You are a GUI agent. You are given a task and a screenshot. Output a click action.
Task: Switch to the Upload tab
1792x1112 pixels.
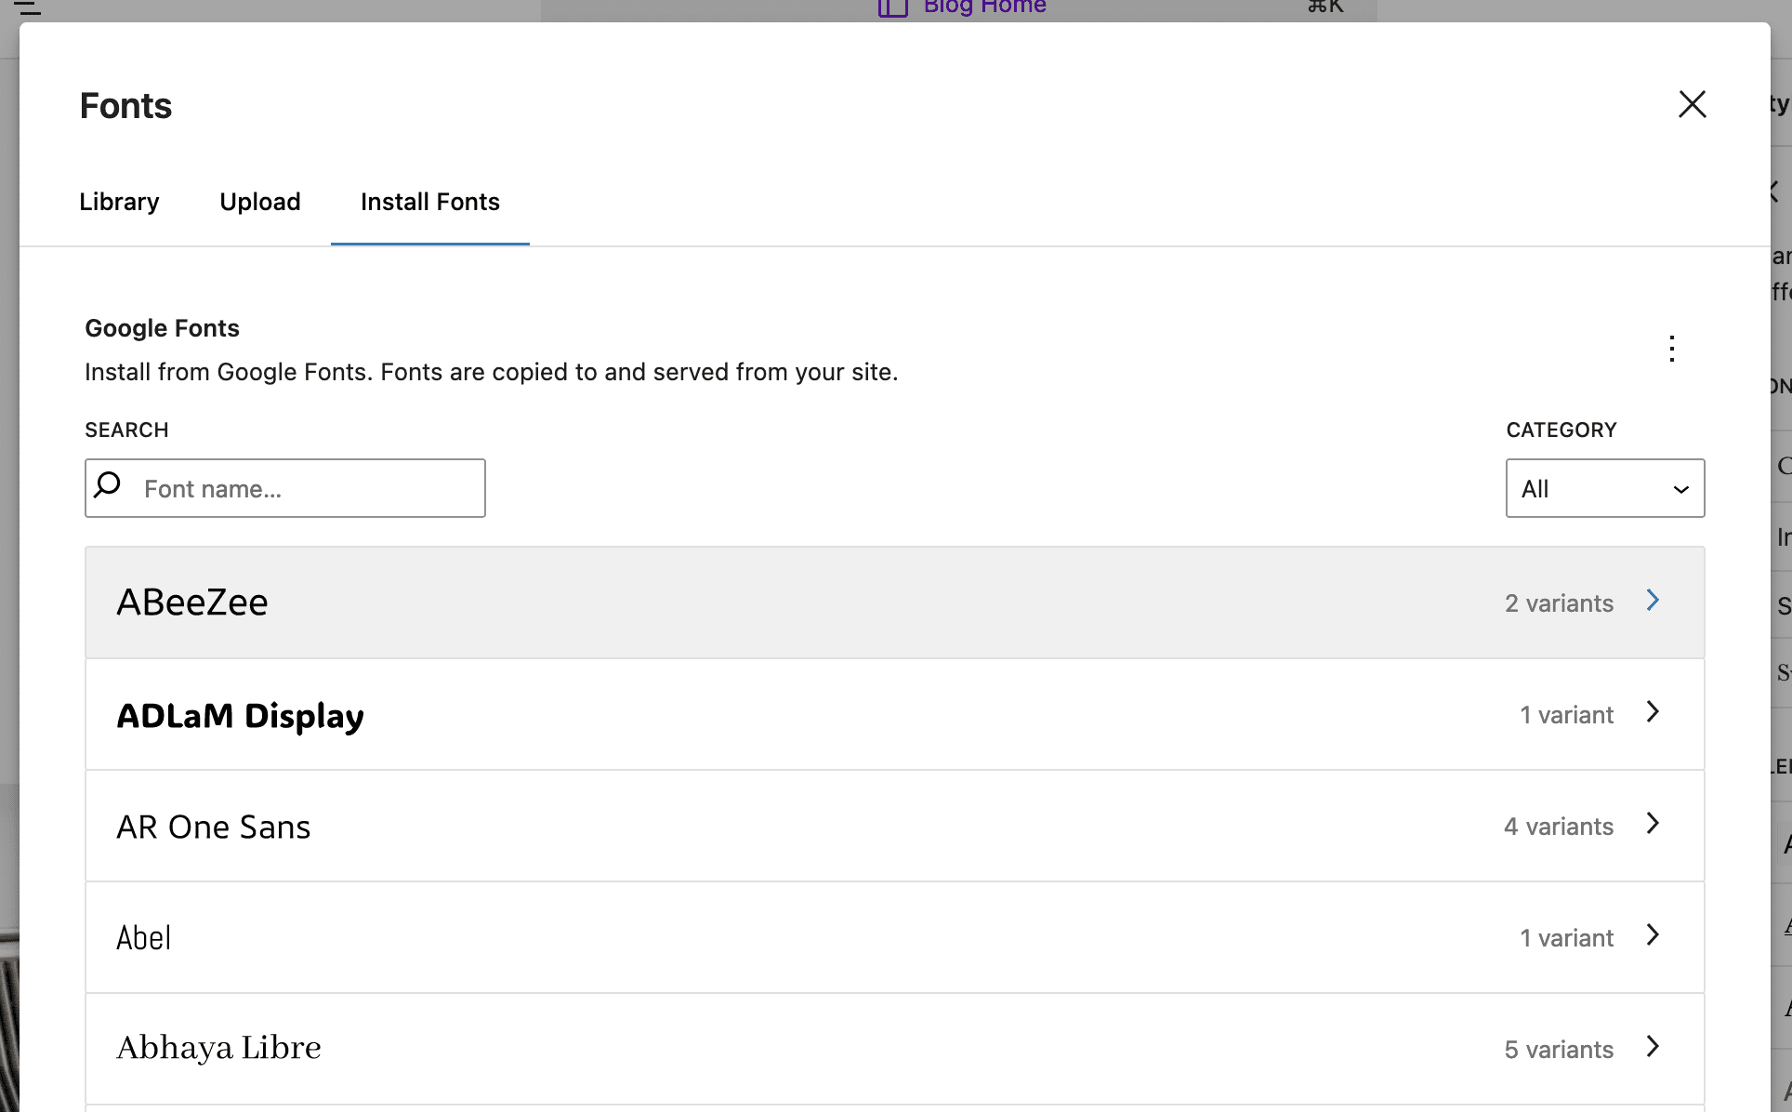260,202
